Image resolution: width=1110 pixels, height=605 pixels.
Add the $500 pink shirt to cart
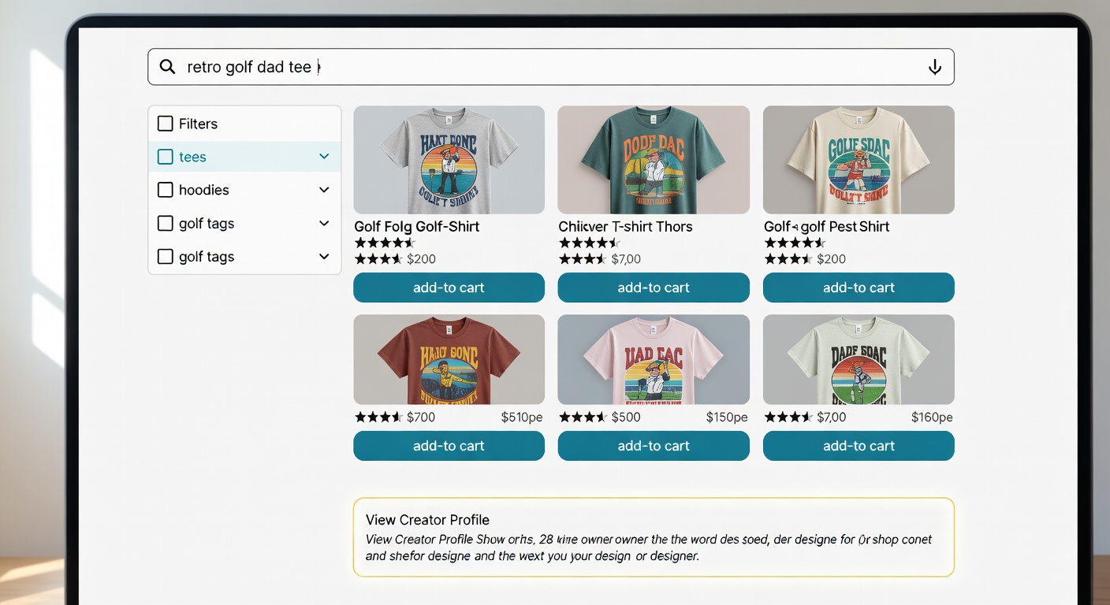(x=654, y=446)
